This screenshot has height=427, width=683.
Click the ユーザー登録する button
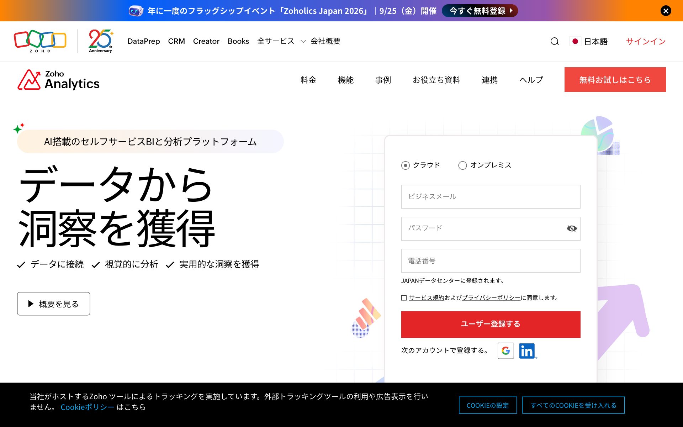[491, 324]
